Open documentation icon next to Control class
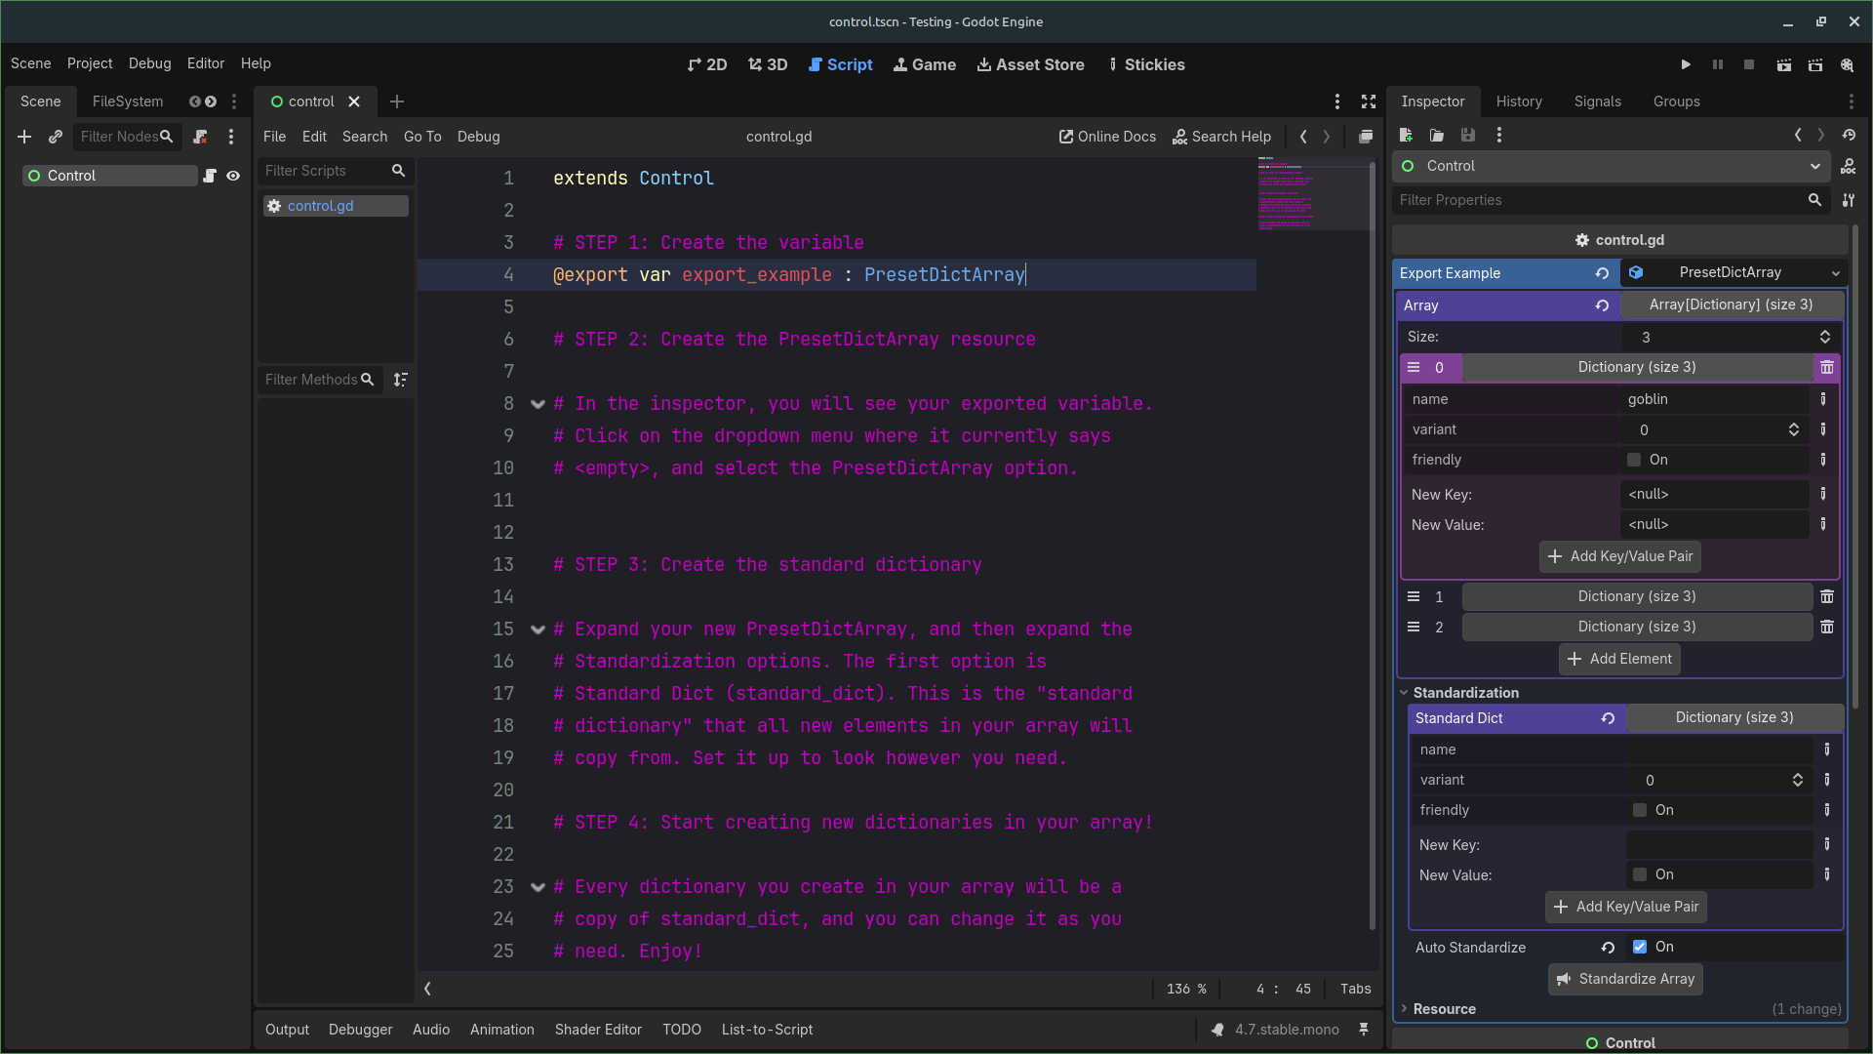The width and height of the screenshot is (1873, 1054). [1849, 167]
